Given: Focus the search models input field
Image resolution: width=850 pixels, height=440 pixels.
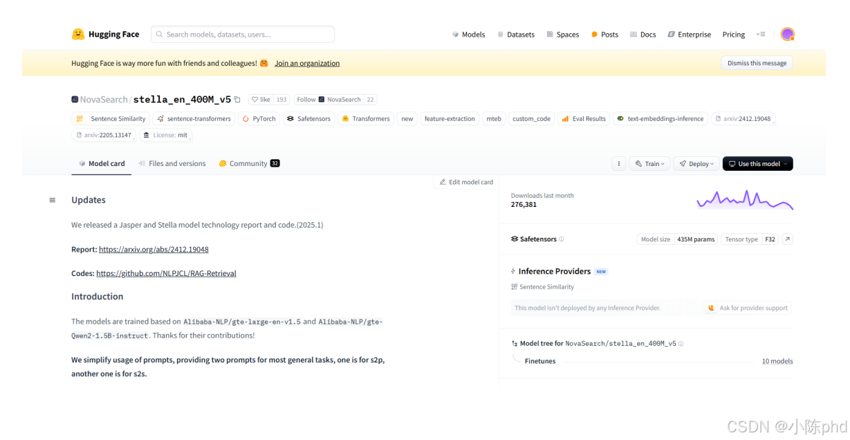Looking at the screenshot, I should pyautogui.click(x=243, y=35).
